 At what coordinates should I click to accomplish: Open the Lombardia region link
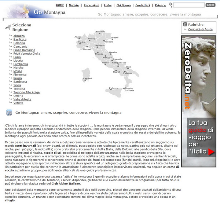click(x=21, y=64)
